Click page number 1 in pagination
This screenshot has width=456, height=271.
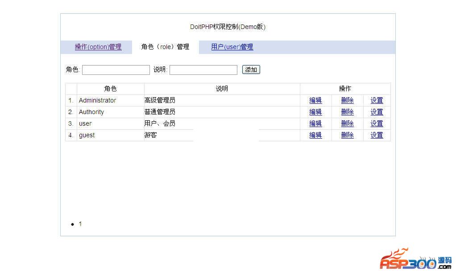coord(80,224)
